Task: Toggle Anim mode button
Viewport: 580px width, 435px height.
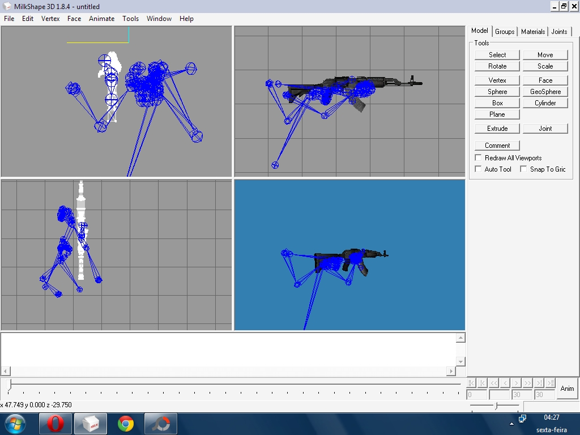Action: point(567,389)
